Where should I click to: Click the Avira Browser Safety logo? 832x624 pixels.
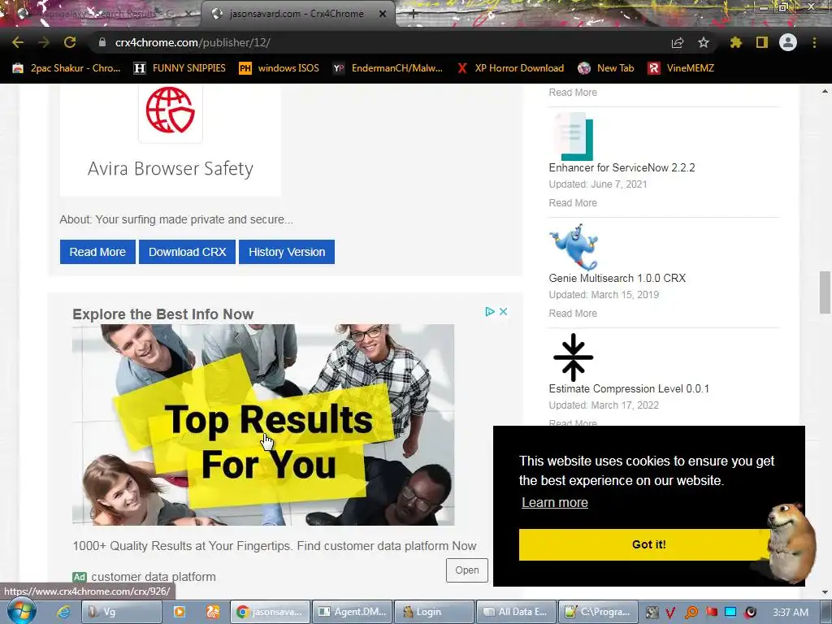tap(171, 110)
